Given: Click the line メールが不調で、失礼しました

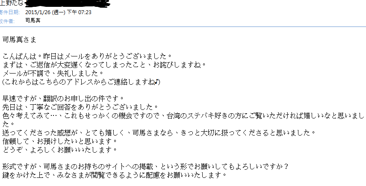Looking at the screenshot, I should 53,74.
